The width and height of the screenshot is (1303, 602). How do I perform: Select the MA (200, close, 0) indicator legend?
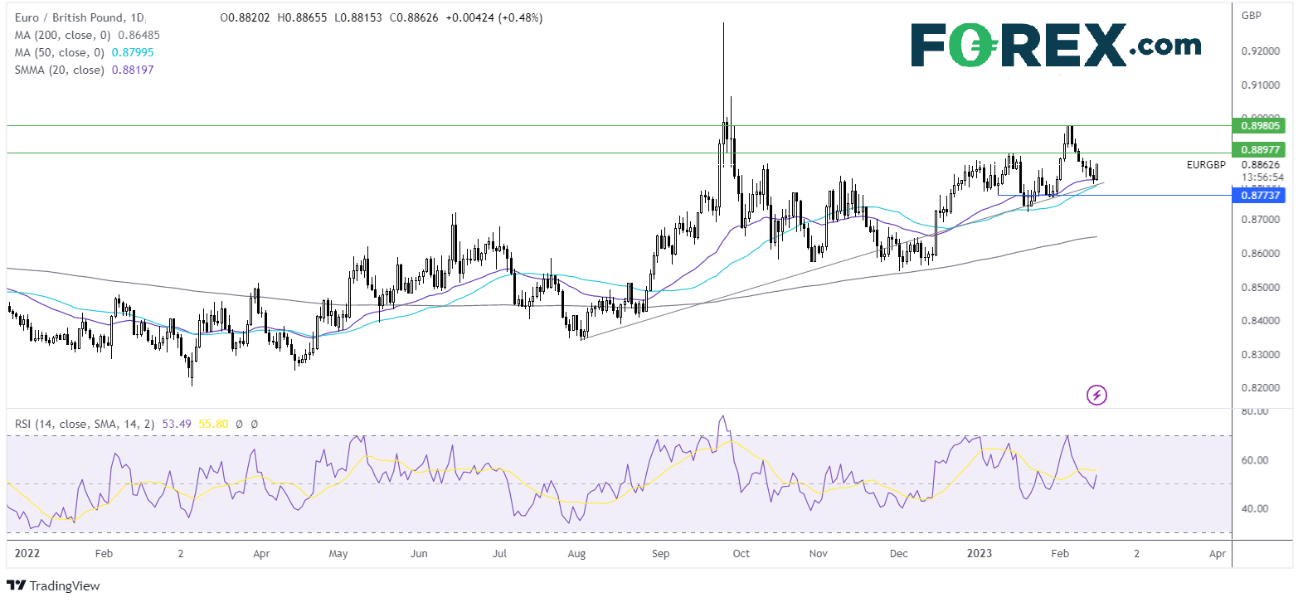pos(62,35)
